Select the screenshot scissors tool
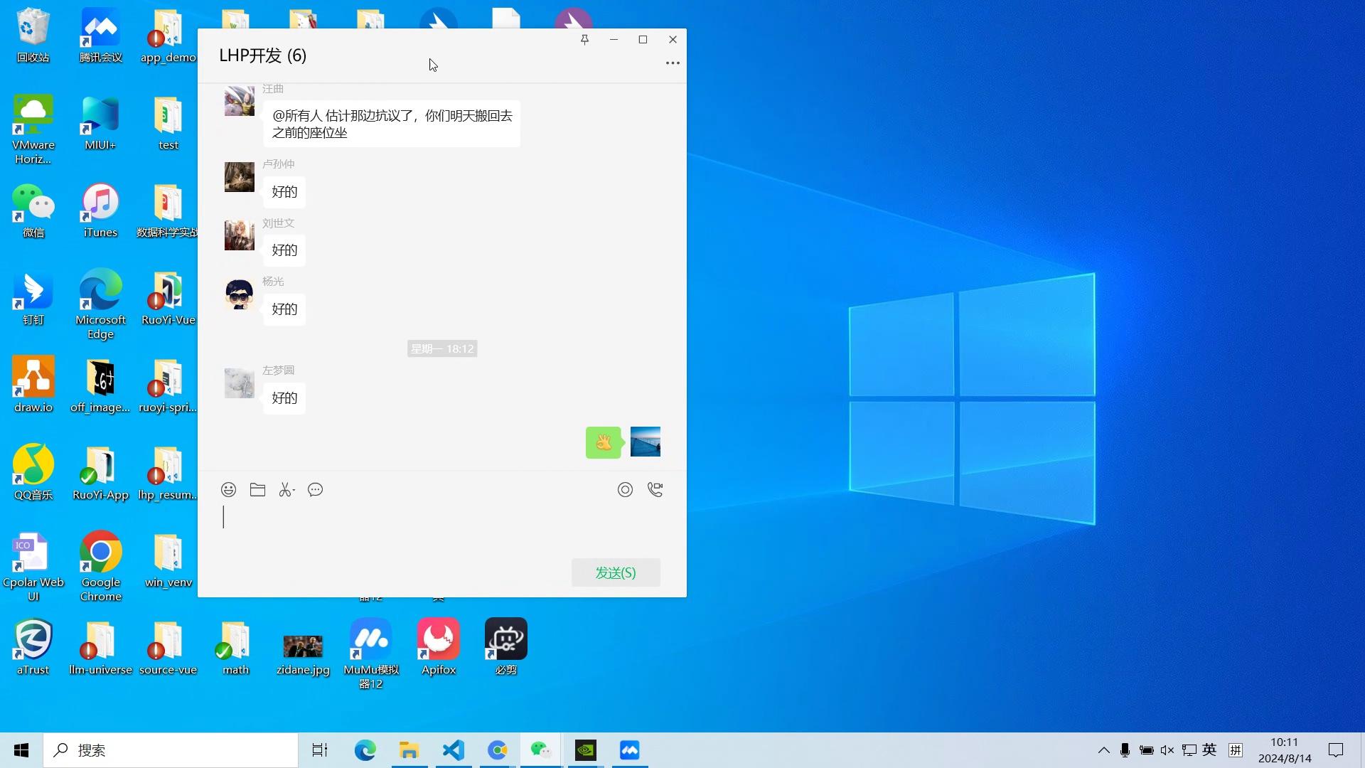Viewport: 1365px width, 768px height. point(287,489)
